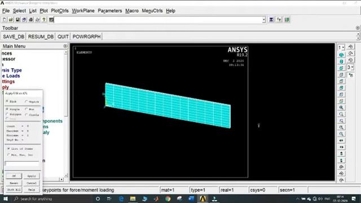This screenshot has height=203, width=361.
Task: Click the SAVE_DB toolbar button
Action: click(14, 37)
